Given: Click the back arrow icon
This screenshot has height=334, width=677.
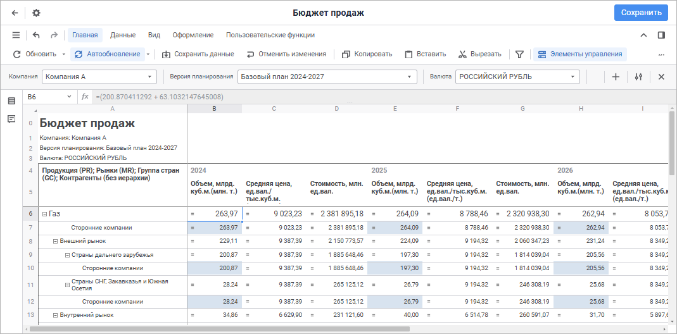Looking at the screenshot, I should pos(15,13).
